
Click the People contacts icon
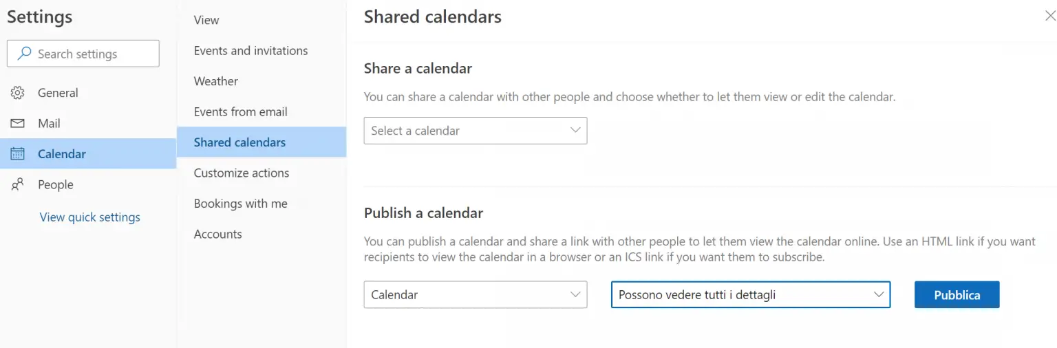point(17,184)
